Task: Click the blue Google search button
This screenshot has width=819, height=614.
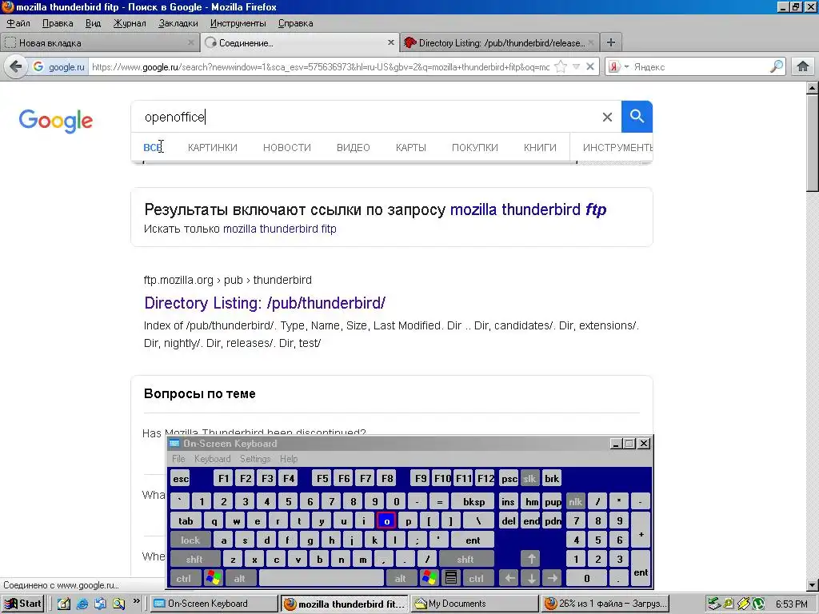Action: (x=637, y=117)
